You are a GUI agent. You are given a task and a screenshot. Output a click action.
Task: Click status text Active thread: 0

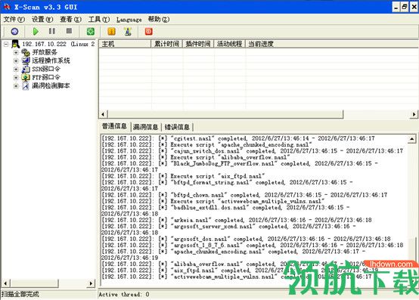click(x=124, y=295)
